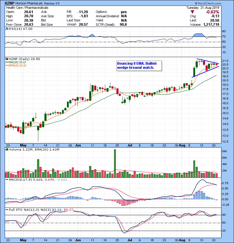
Task: Click the Options value yes
Action: tap(124, 12)
